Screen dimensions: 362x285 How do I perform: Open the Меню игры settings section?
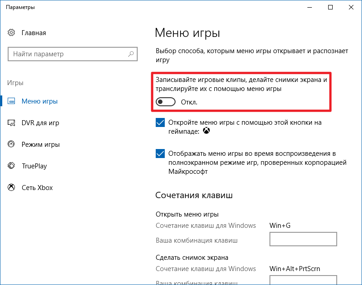click(40, 101)
